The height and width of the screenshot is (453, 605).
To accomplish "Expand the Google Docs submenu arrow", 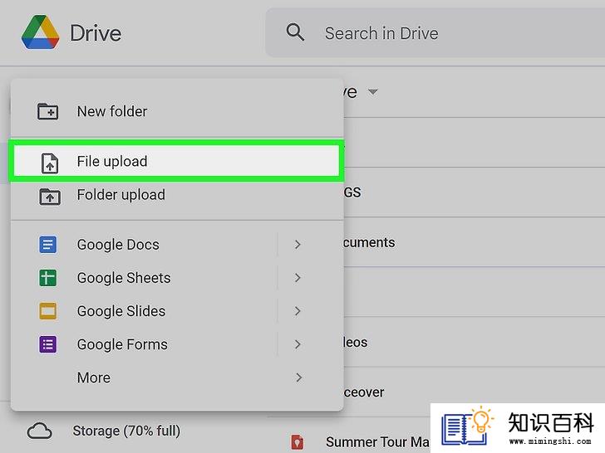I will (x=298, y=245).
